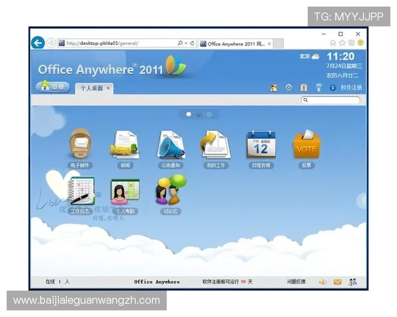Screen dimensions: 397x317
Task: Click the sound speaker icon in status bar
Action: click(x=323, y=281)
